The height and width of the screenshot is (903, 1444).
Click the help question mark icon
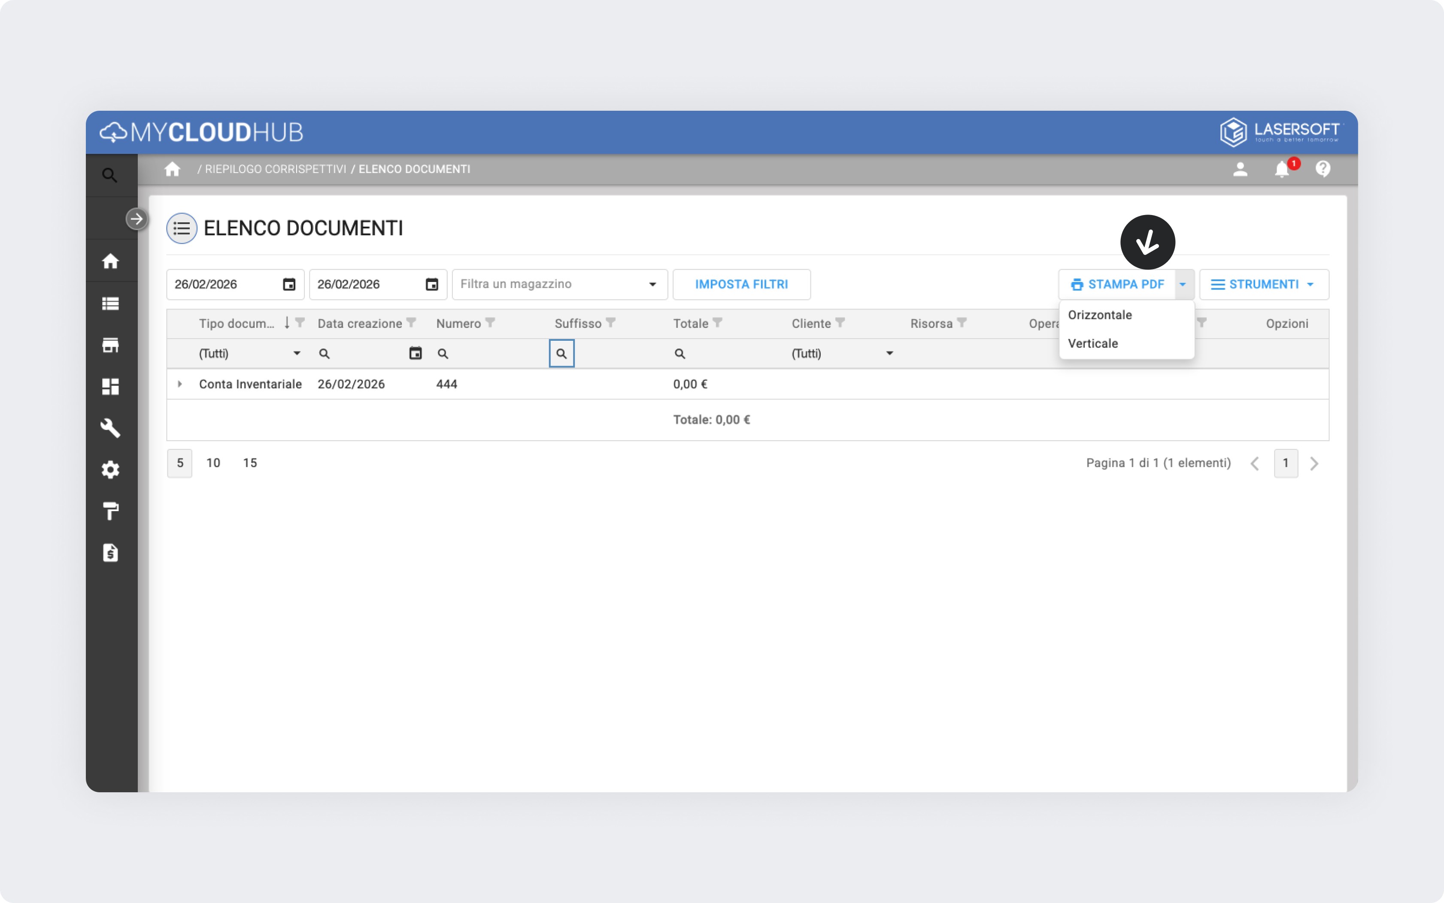tap(1322, 170)
